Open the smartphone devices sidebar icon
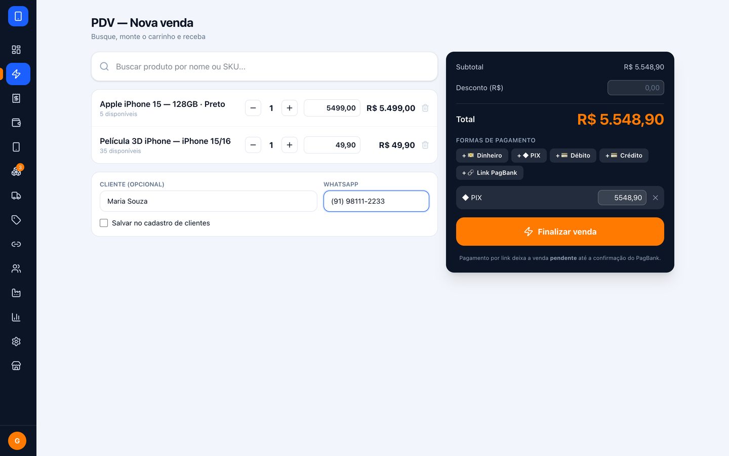Image resolution: width=729 pixels, height=456 pixels. 16,147
